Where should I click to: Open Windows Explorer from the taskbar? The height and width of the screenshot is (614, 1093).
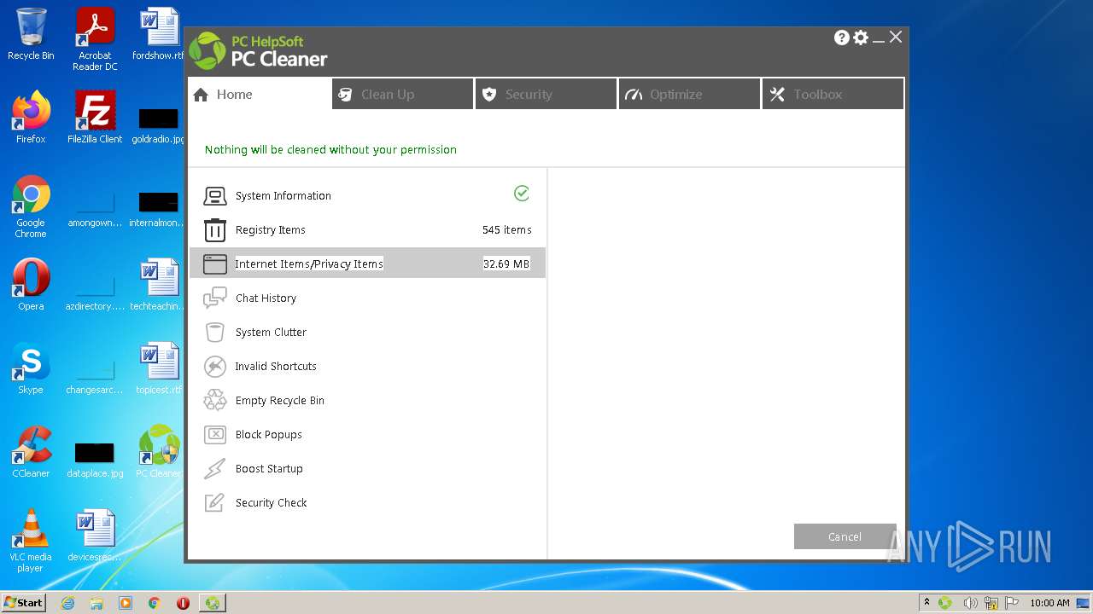coord(96,603)
